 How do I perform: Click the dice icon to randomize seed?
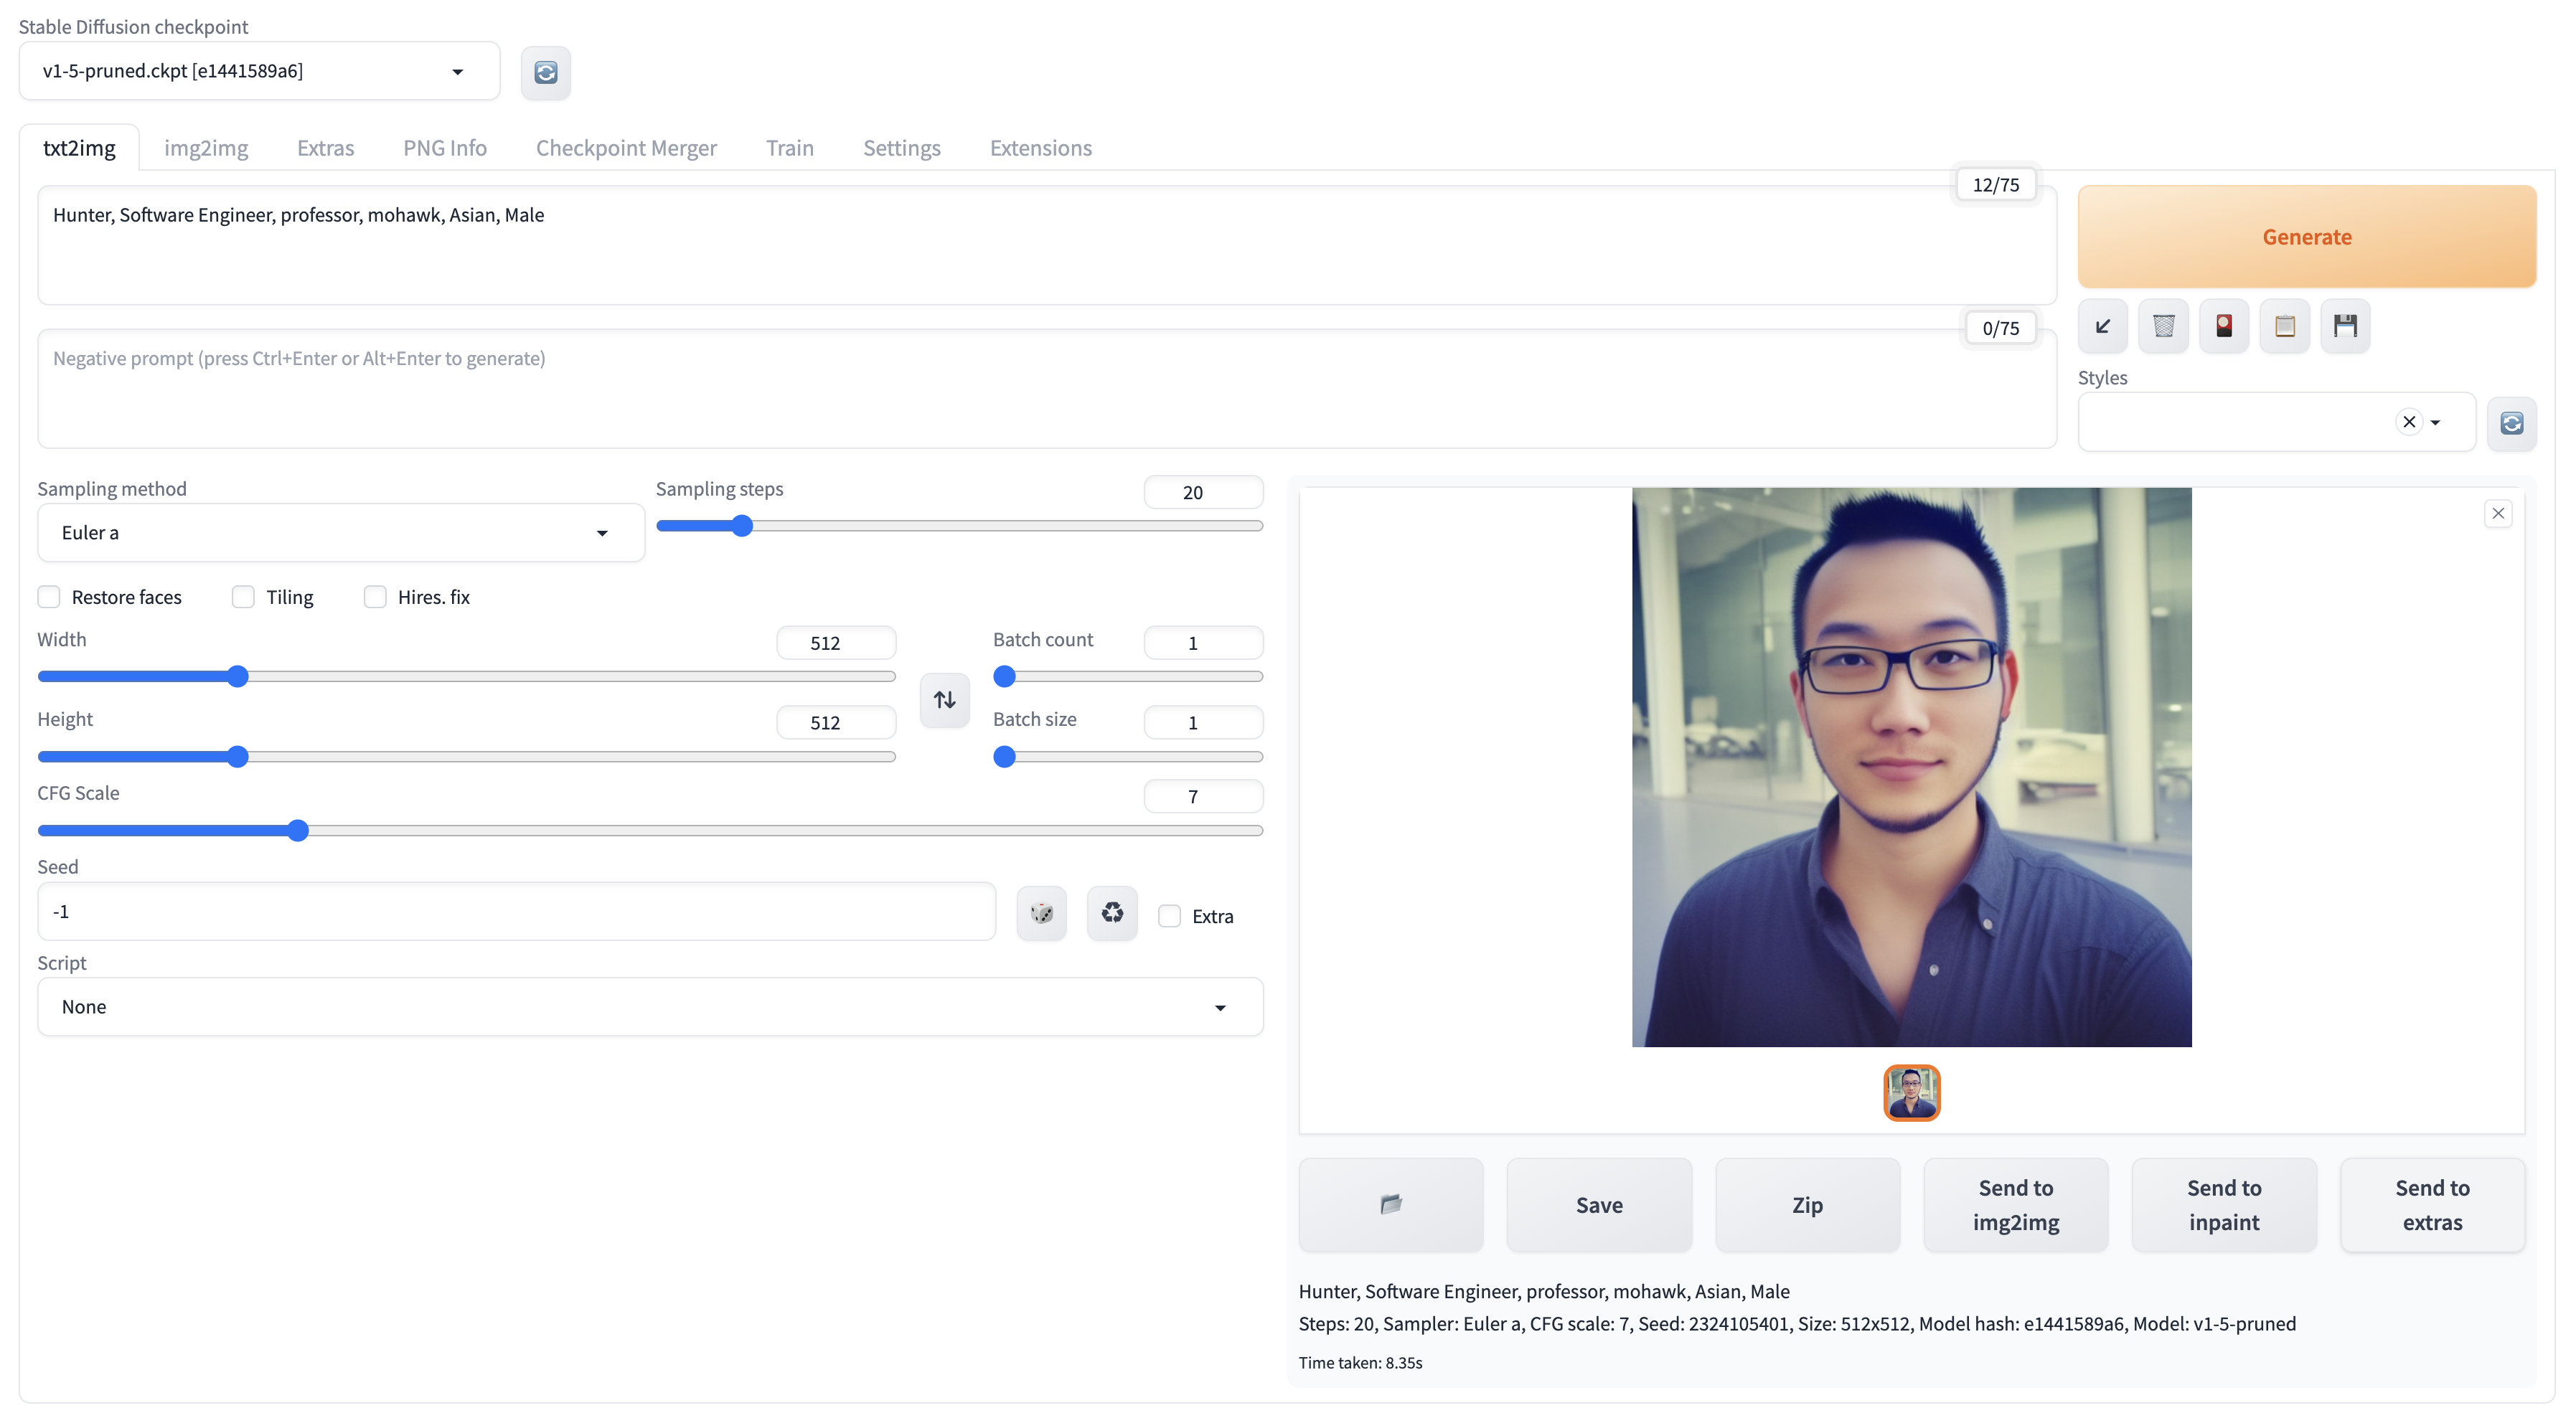(1041, 912)
